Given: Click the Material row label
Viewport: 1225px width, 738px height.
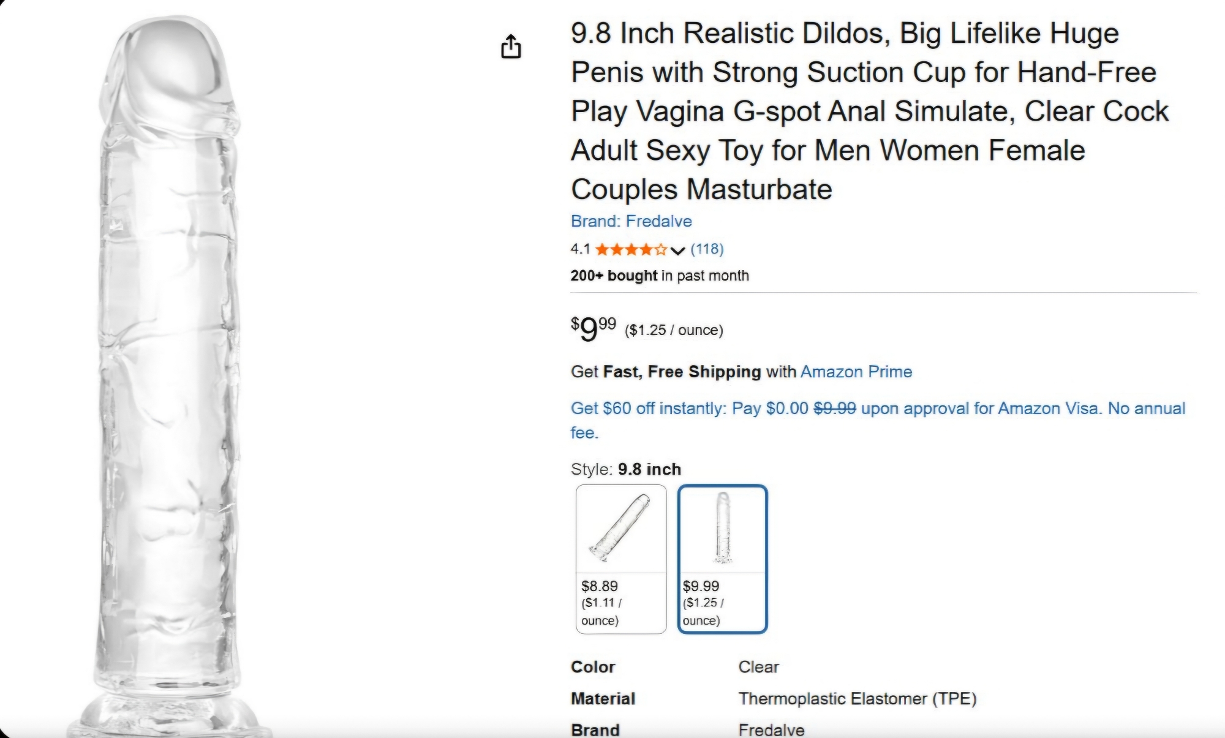Looking at the screenshot, I should 603,699.
